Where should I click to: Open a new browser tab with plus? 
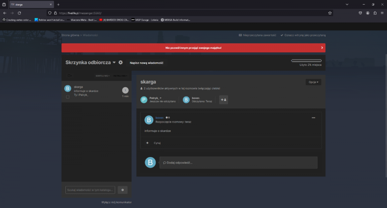[58, 4]
